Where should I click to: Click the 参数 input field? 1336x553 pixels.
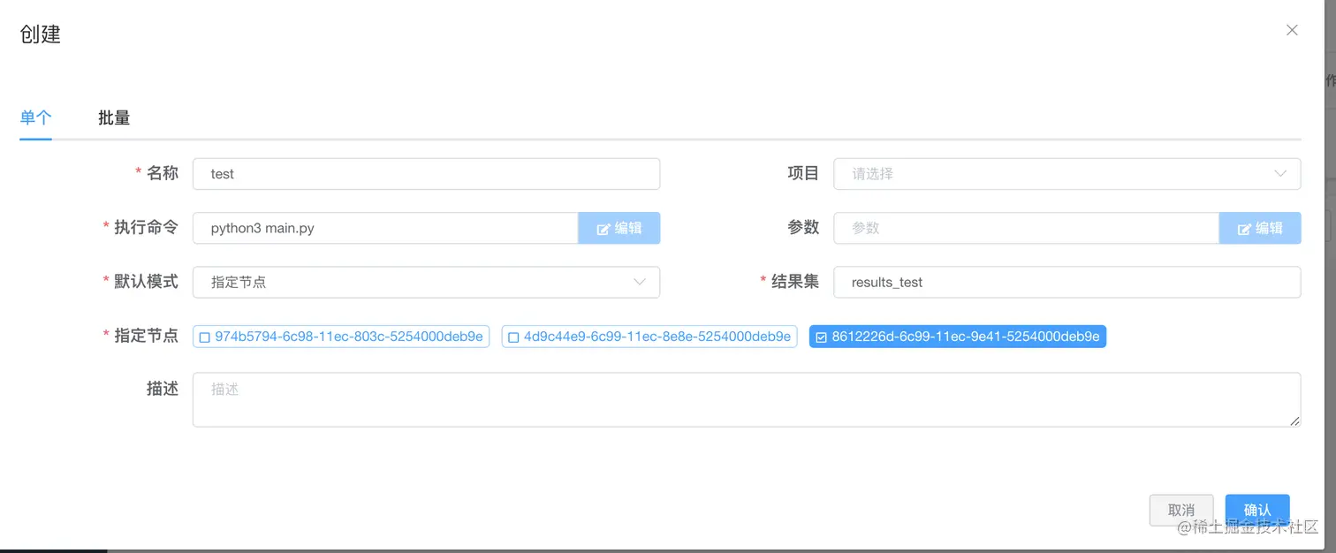1027,228
